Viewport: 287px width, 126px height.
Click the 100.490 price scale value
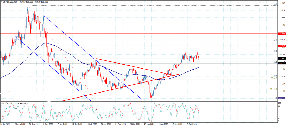click(282, 91)
